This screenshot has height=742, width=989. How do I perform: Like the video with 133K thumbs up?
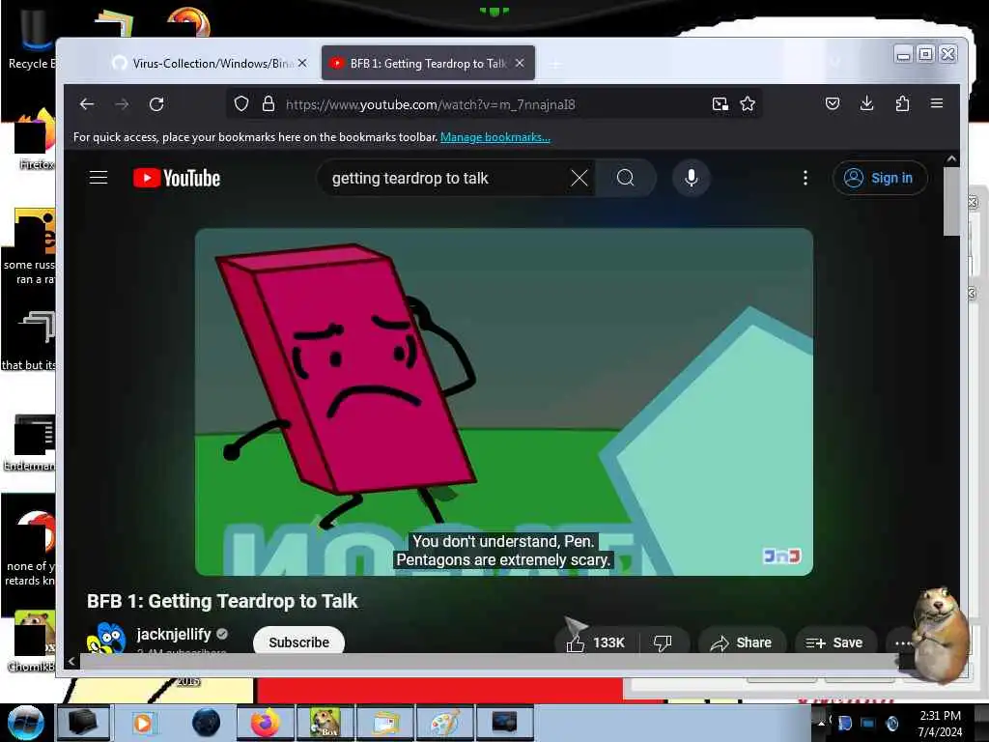coord(595,642)
